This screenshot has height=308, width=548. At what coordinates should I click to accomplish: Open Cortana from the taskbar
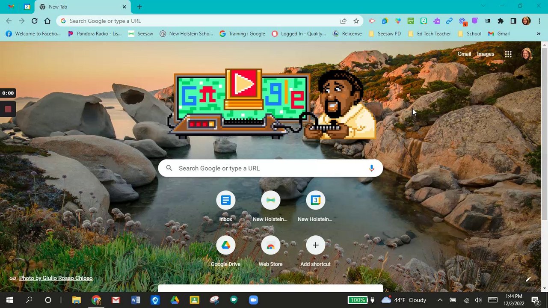48,300
